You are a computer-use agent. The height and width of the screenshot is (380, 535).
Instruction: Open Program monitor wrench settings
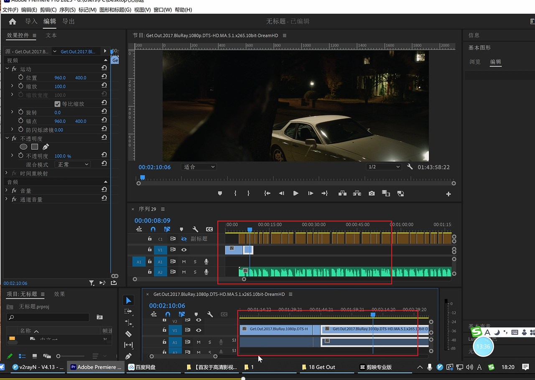[410, 167]
